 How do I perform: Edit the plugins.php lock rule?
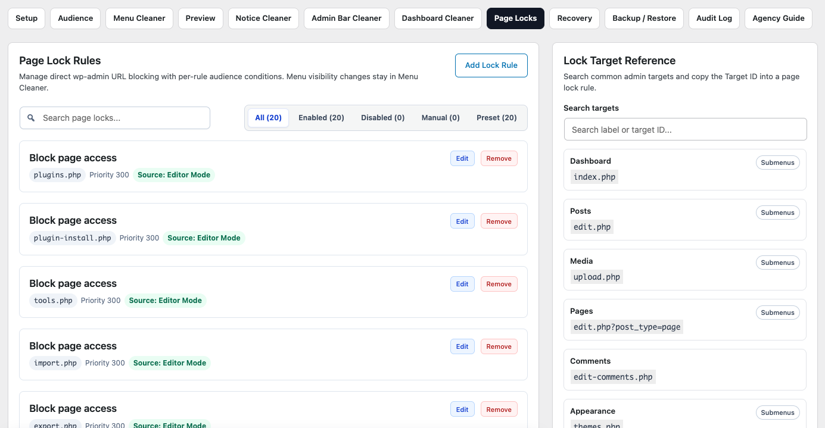(x=462, y=158)
